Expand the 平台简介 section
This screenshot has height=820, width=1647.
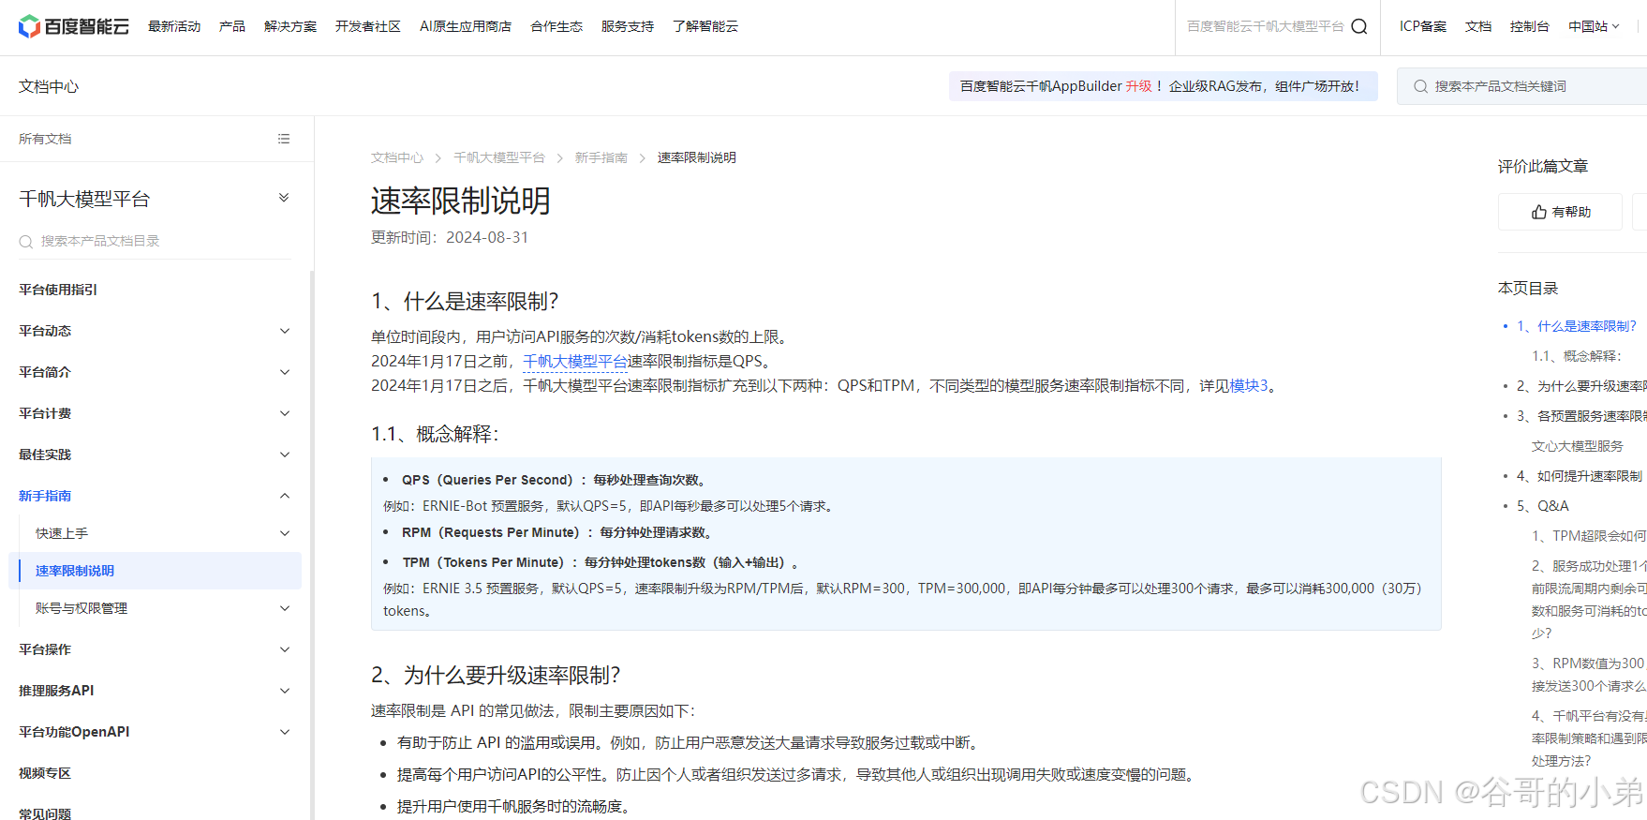285,372
